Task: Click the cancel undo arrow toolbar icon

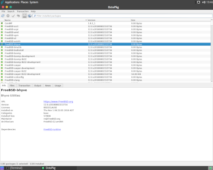Action: coord(18,15)
